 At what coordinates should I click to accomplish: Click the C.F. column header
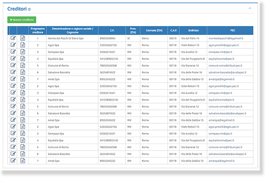112,30
